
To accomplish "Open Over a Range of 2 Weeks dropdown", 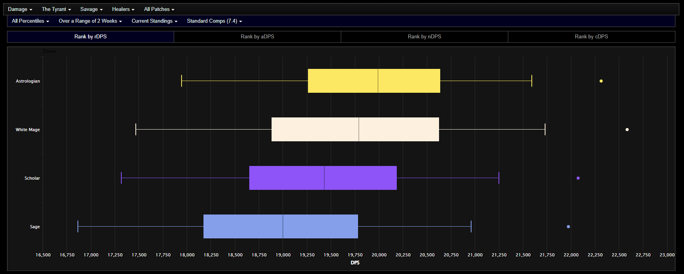I will point(90,21).
